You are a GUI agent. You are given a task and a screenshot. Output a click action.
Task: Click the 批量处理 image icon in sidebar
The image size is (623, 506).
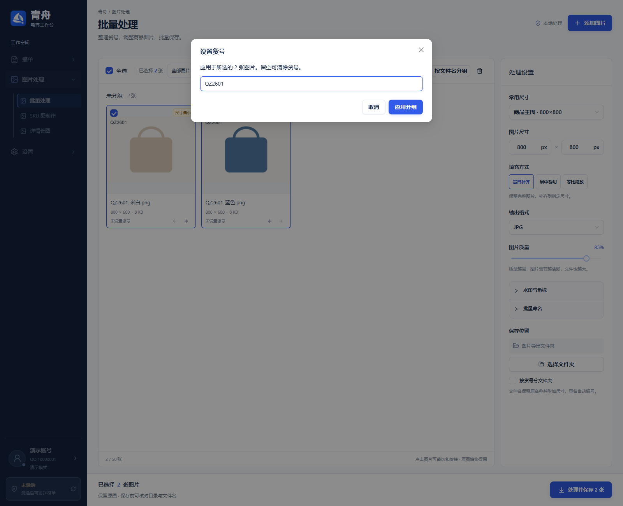[23, 101]
